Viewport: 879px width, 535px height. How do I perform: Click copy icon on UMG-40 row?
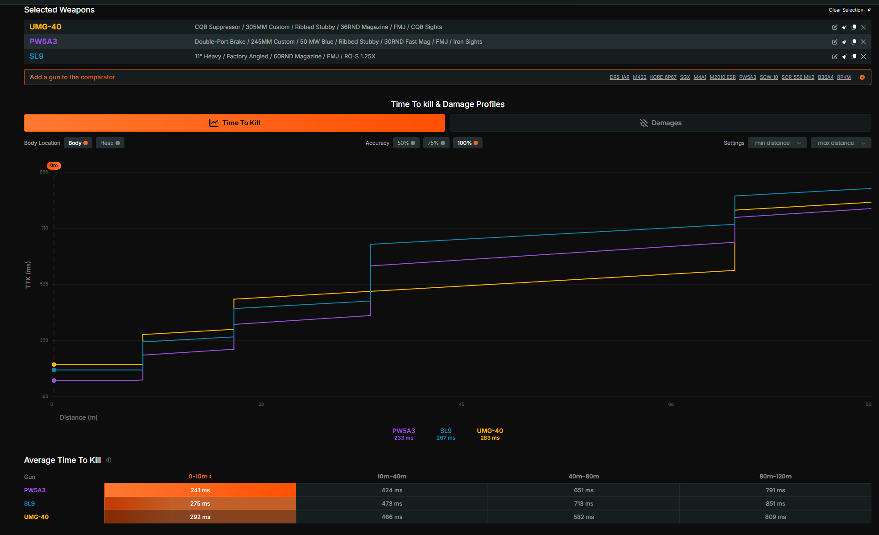(x=854, y=27)
